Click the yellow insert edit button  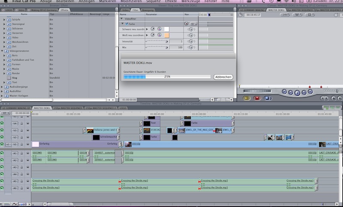click(x=246, y=98)
